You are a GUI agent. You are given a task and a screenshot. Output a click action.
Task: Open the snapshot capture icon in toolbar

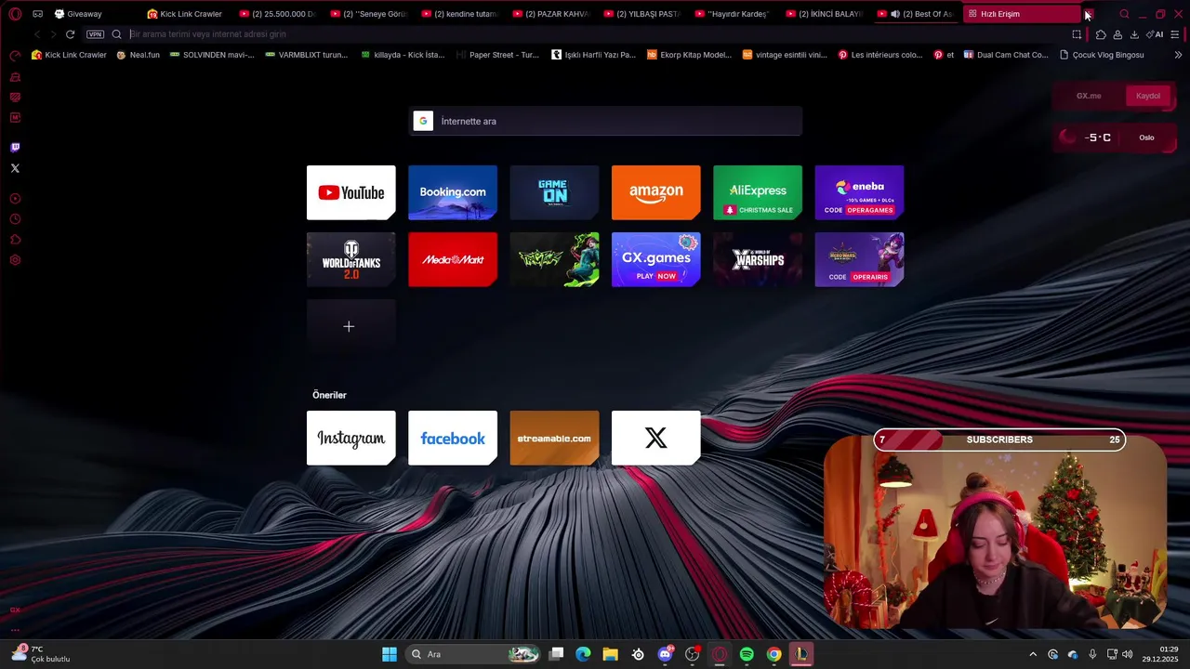tap(1077, 34)
